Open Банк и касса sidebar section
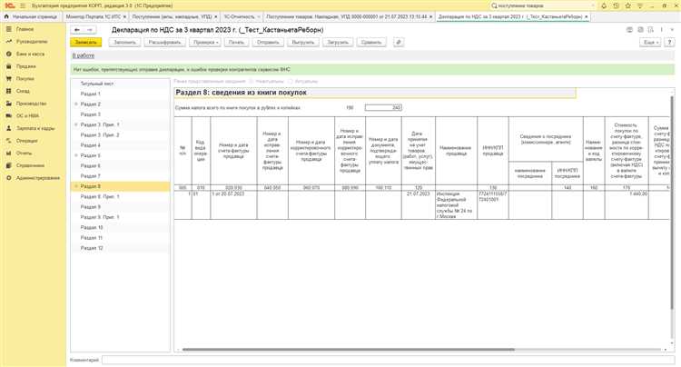Image resolution: width=681 pixels, height=367 pixels. tap(7, 54)
